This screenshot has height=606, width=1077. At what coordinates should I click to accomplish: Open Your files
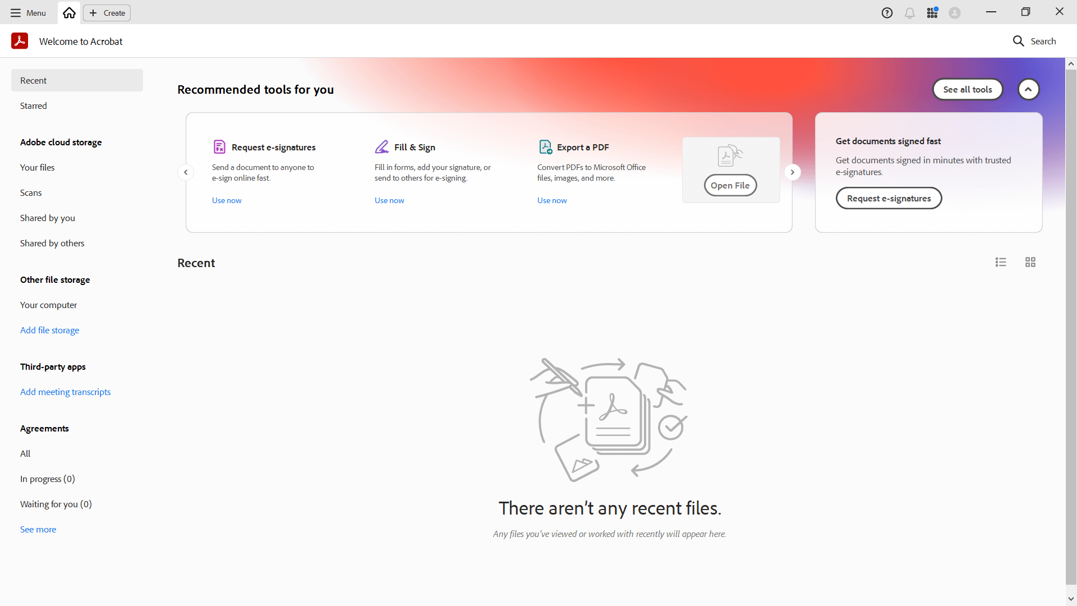click(x=77, y=167)
